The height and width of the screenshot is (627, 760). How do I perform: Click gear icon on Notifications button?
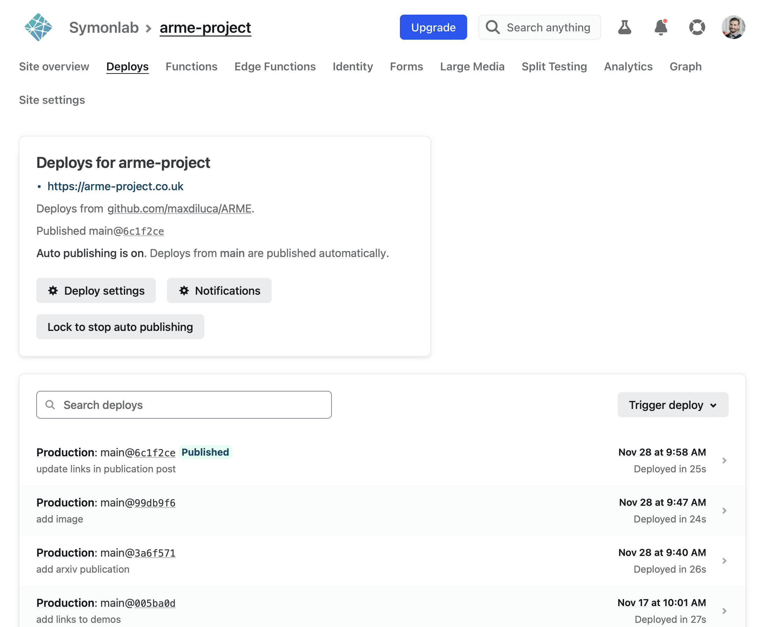click(x=184, y=291)
